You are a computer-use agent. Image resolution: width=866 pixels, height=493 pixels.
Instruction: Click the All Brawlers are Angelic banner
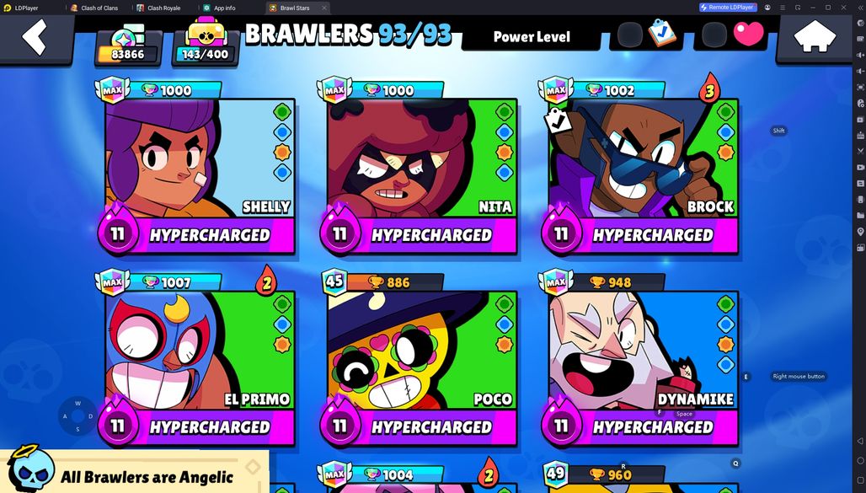tap(134, 471)
